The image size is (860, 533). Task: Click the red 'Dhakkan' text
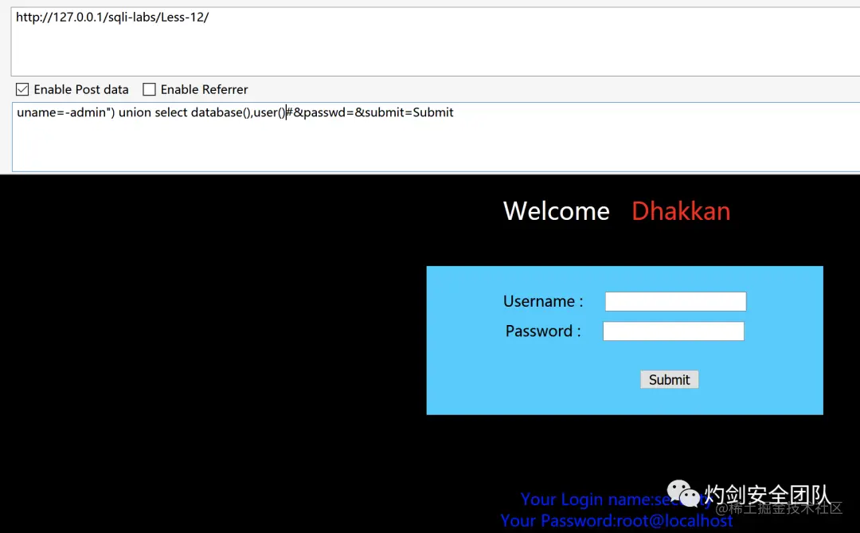click(681, 211)
